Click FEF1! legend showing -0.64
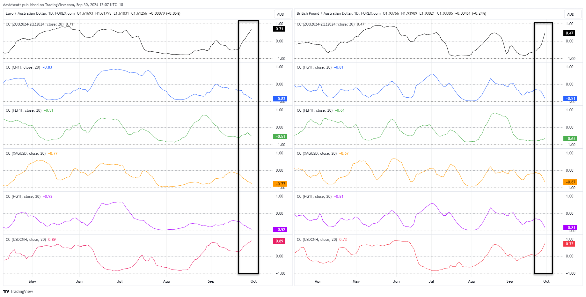Viewport: 586px width, 297px height. click(x=321, y=110)
